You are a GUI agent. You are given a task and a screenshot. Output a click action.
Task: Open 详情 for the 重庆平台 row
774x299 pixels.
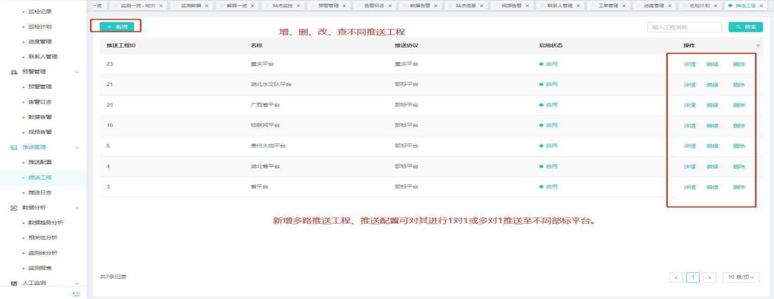click(x=689, y=64)
